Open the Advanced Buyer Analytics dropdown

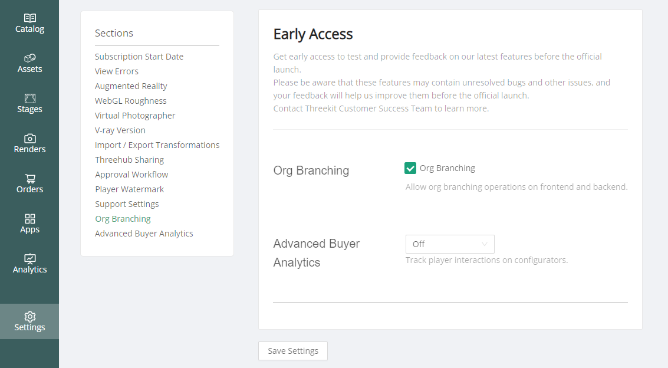coord(450,244)
